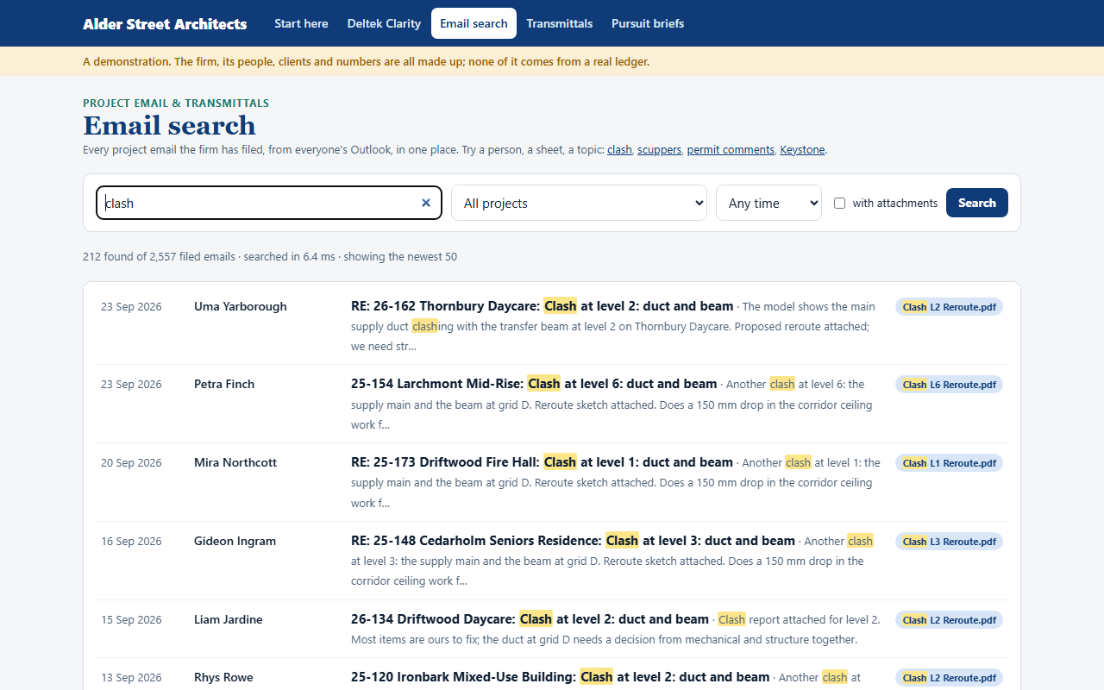Open Rhys Rowe's Clash L2 Reroute.pdf attachment
This screenshot has height=690, width=1104.
(949, 678)
